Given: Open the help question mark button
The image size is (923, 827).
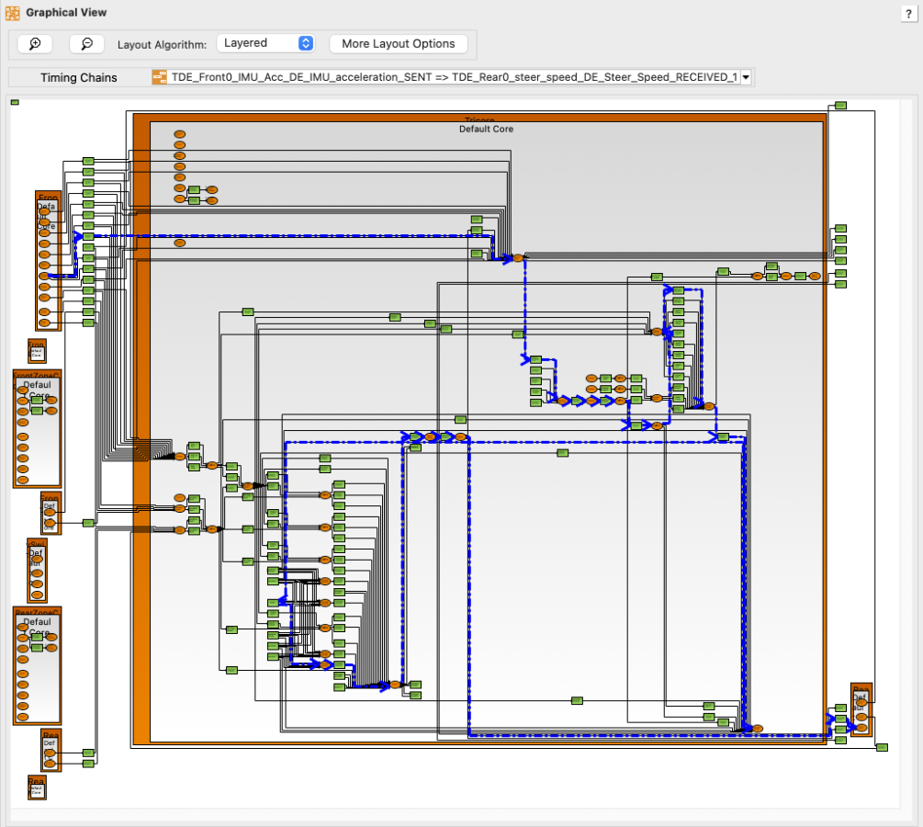Looking at the screenshot, I should (909, 15).
